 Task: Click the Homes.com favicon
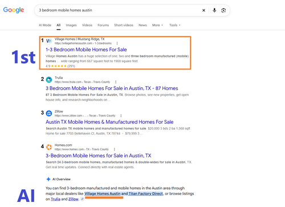click(x=49, y=147)
